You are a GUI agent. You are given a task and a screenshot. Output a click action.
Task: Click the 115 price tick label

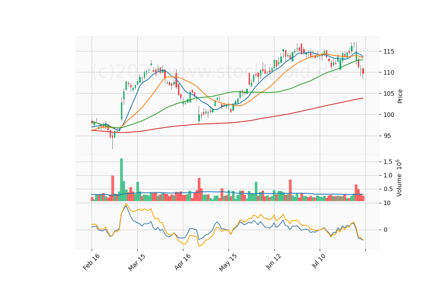tap(389, 51)
